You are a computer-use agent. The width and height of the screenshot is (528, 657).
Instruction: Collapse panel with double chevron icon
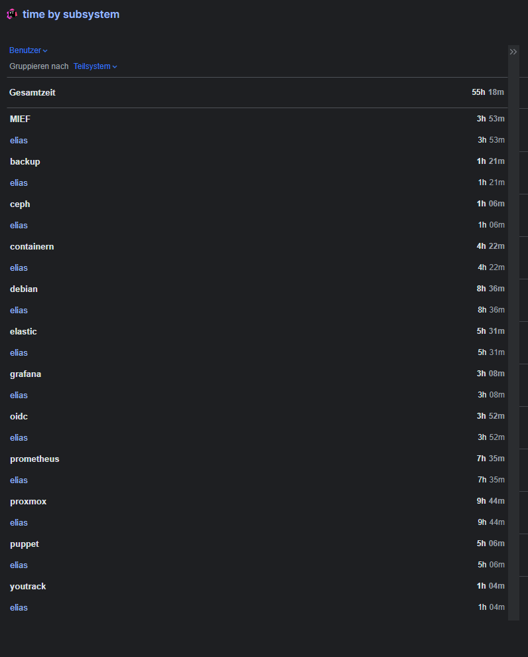513,52
